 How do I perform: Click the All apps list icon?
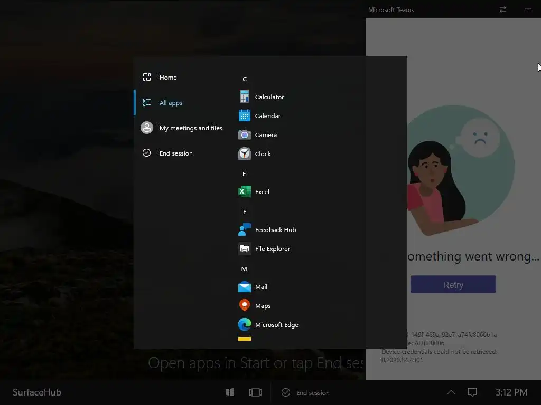(147, 102)
